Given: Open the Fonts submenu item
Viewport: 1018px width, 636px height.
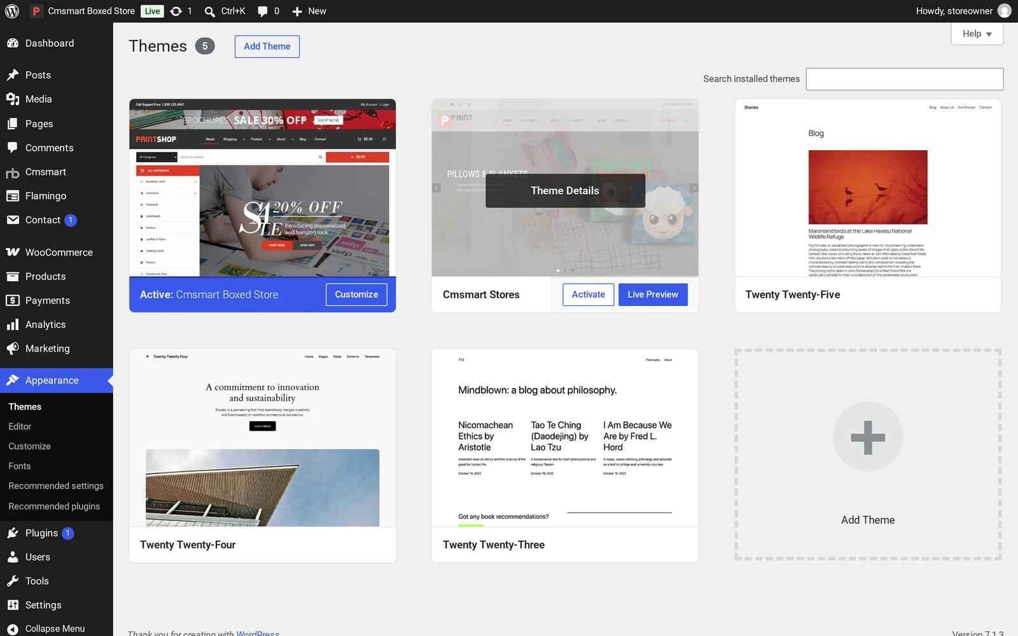Looking at the screenshot, I should pyautogui.click(x=20, y=466).
